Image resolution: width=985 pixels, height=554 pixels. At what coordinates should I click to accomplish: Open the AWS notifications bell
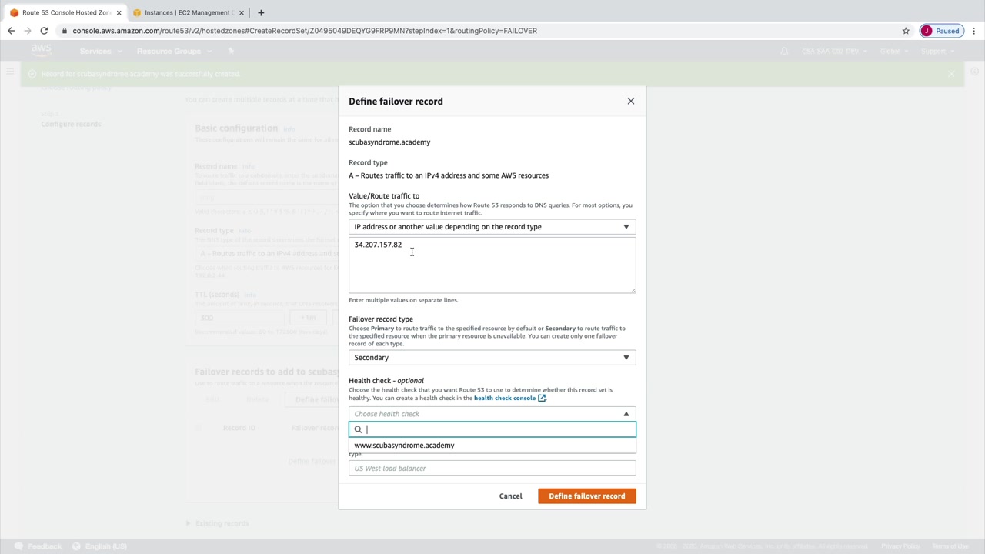(784, 52)
